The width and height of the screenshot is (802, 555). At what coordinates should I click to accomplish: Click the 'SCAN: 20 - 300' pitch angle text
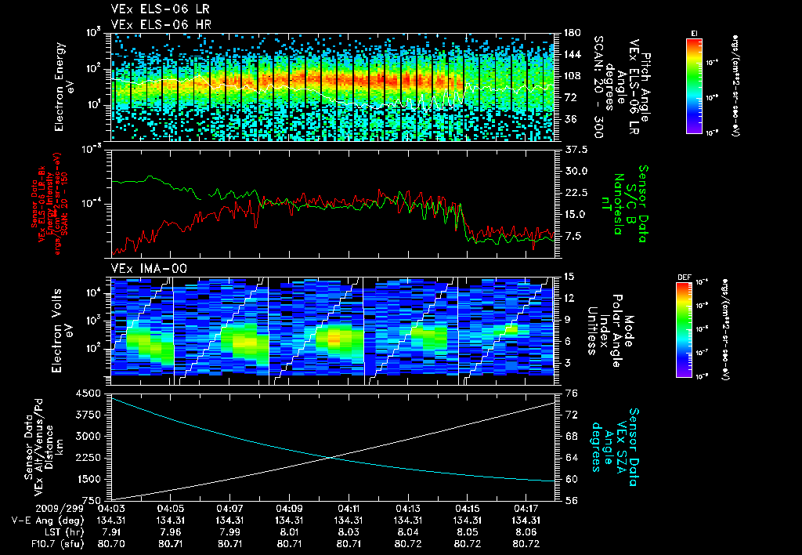point(598,87)
